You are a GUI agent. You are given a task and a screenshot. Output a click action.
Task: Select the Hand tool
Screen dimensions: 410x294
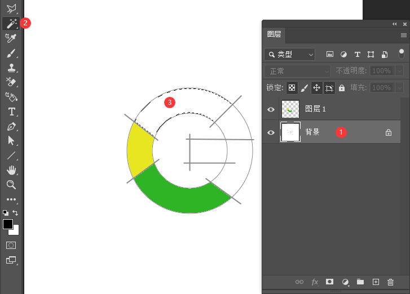pyautogui.click(x=11, y=170)
